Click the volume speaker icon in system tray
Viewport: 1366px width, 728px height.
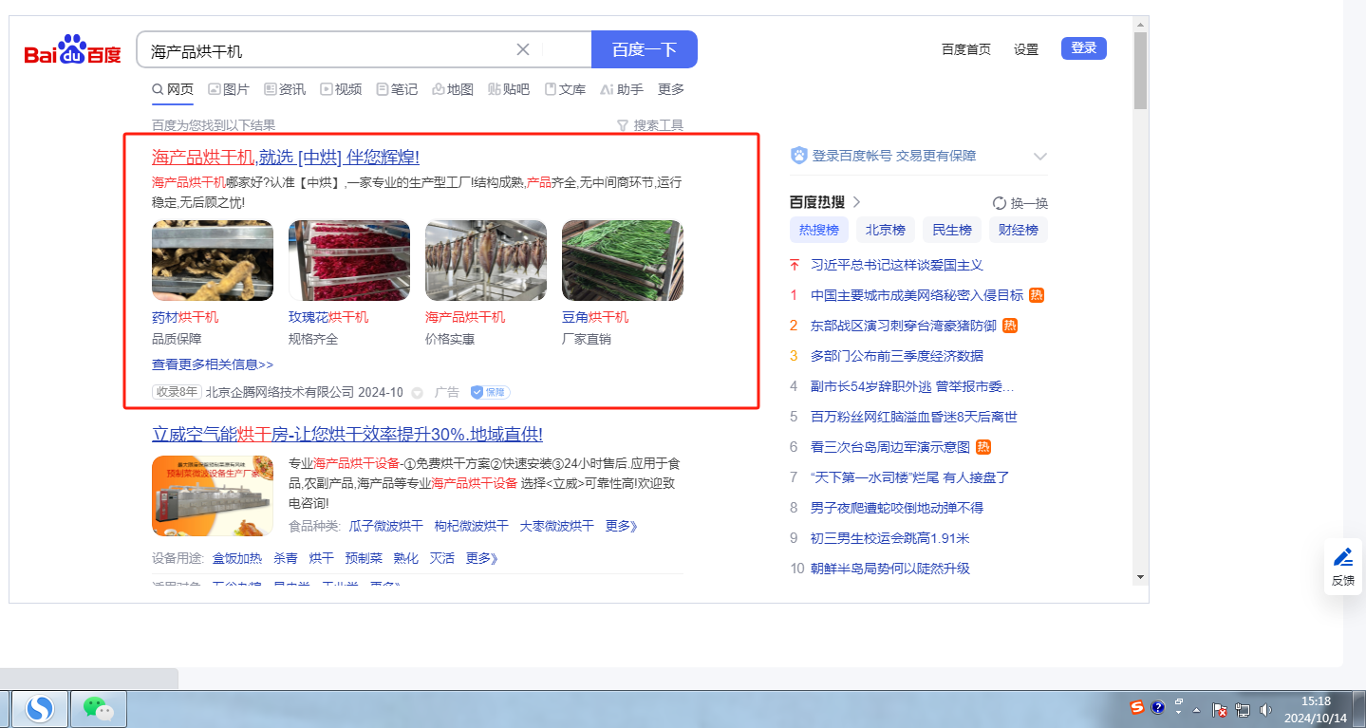point(1265,709)
